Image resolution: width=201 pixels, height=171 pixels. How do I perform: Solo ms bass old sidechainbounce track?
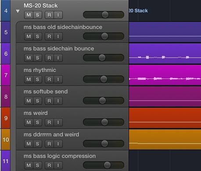tap(38, 36)
